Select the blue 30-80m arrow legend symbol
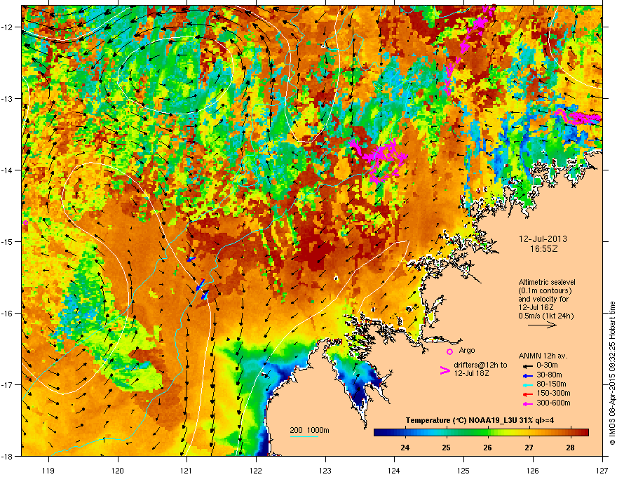Image resolution: width=617 pixels, height=477 pixels. 527,376
